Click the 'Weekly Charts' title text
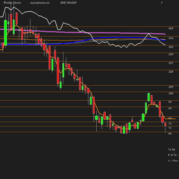 point(12,3)
